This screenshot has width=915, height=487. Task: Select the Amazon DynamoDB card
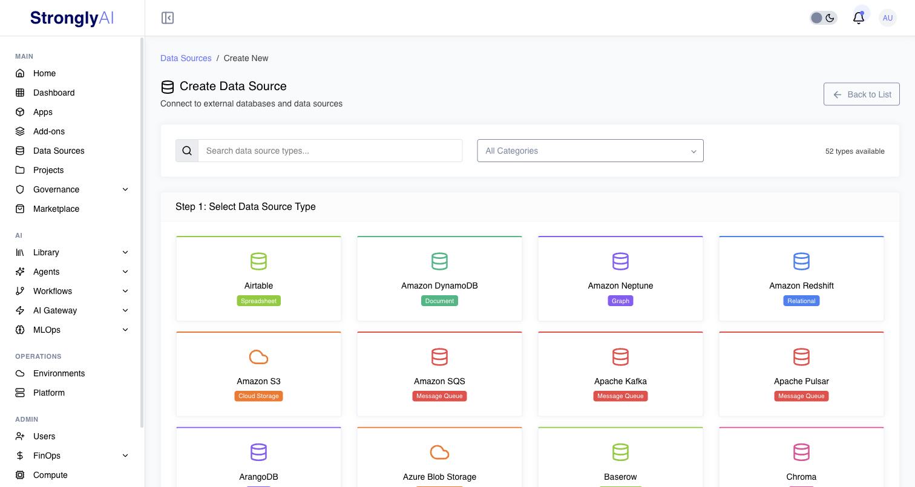439,278
